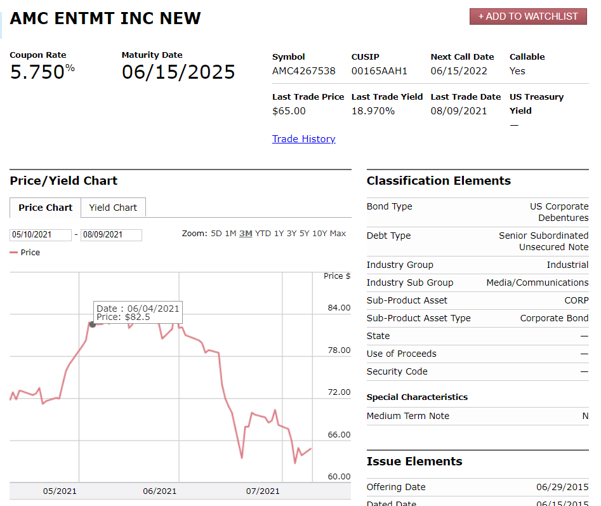Click the Add to Watchlist button
This screenshot has height=506, width=601.
pyautogui.click(x=528, y=17)
